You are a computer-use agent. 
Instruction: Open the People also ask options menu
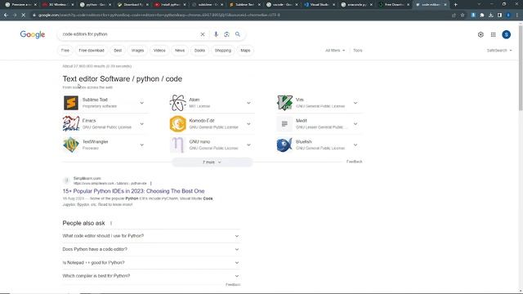[111, 223]
